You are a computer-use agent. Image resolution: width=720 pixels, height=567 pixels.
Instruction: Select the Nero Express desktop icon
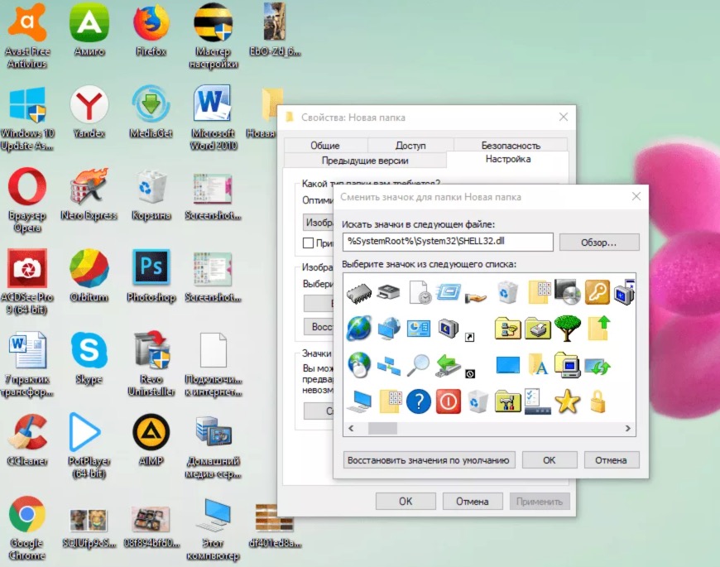click(89, 195)
